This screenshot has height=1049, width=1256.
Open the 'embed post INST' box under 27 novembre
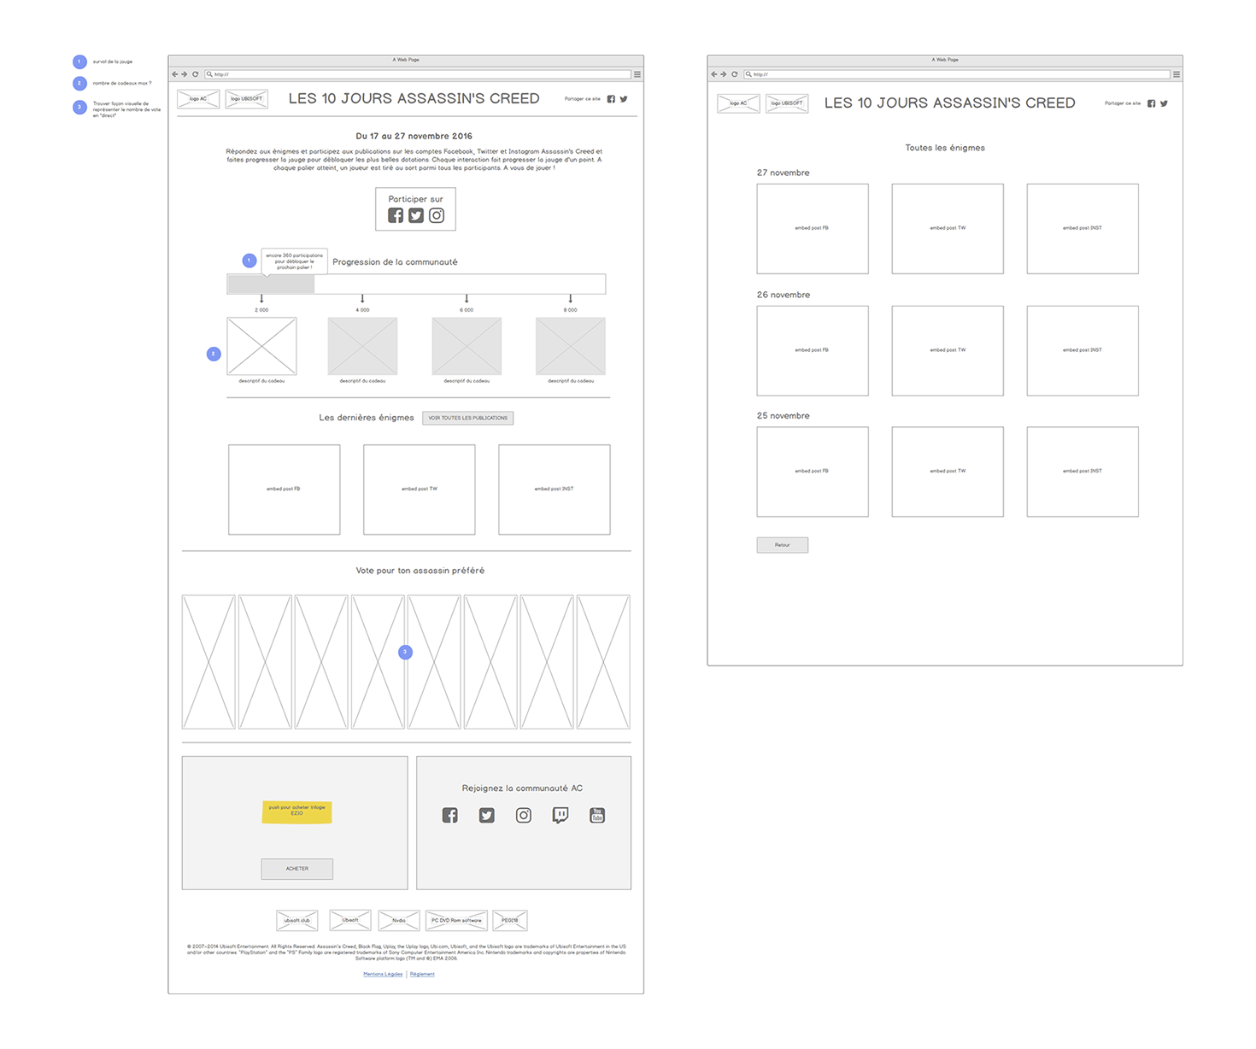click(1083, 229)
